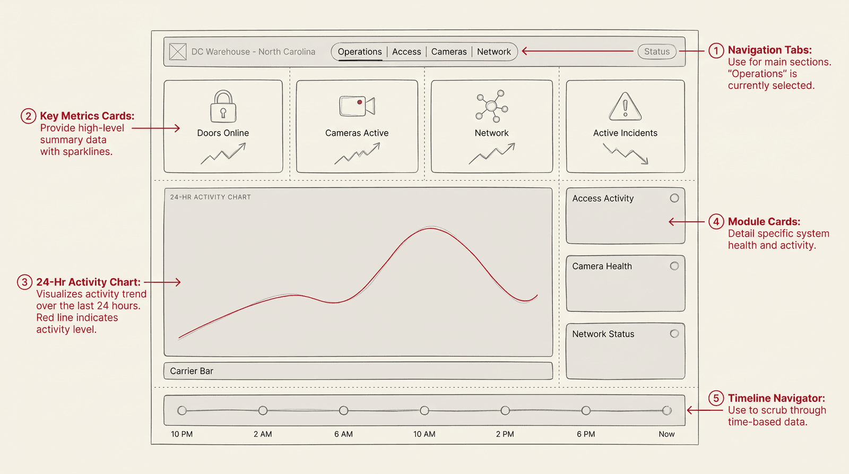Click the red activity line peak

[431, 228]
